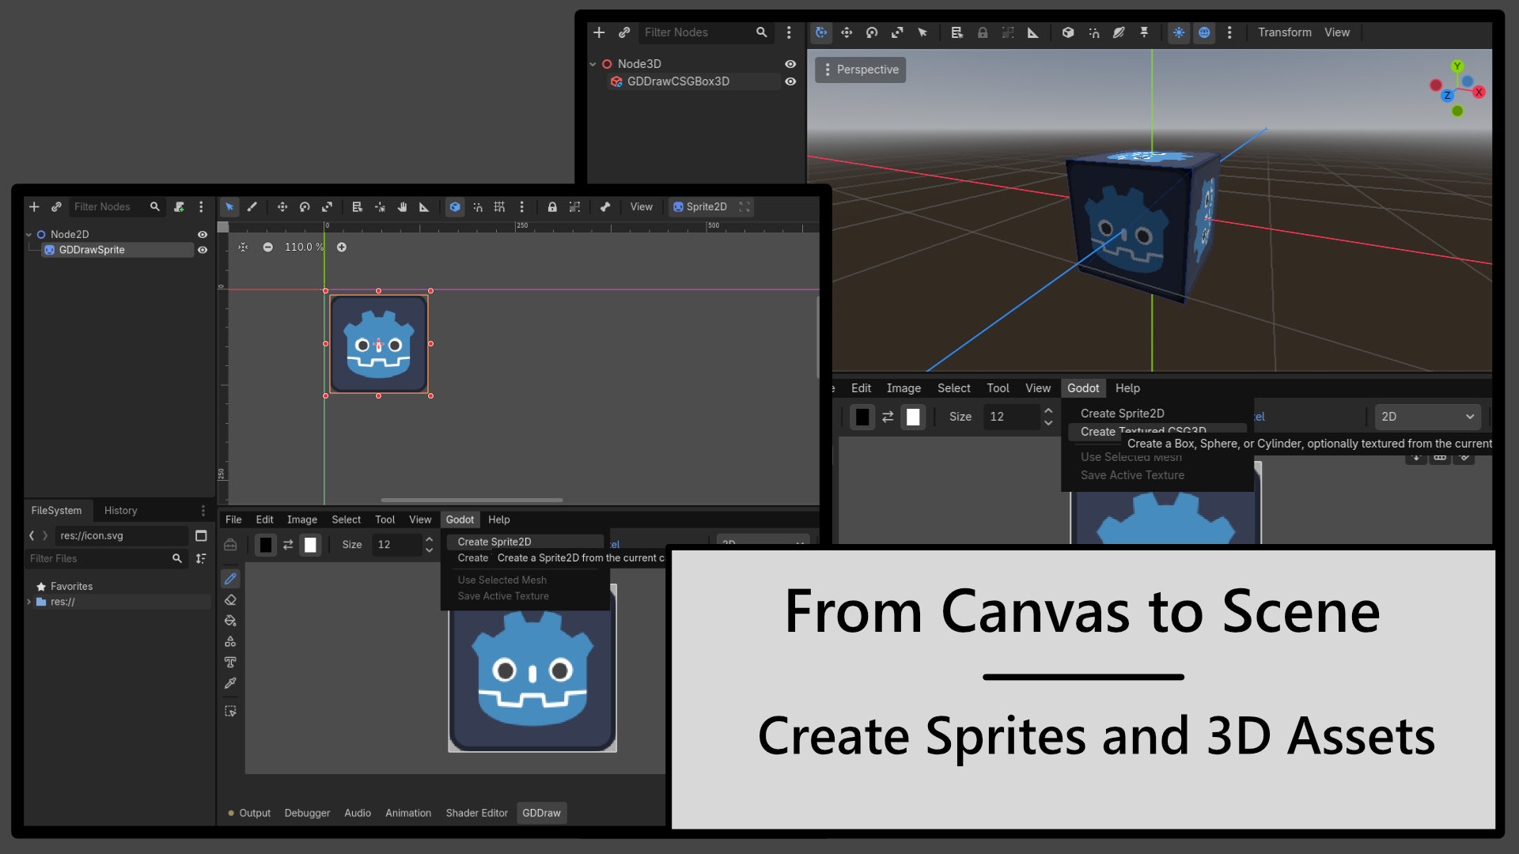This screenshot has height=854, width=1519.
Task: Select the pencil draw tool
Action: point(230,579)
